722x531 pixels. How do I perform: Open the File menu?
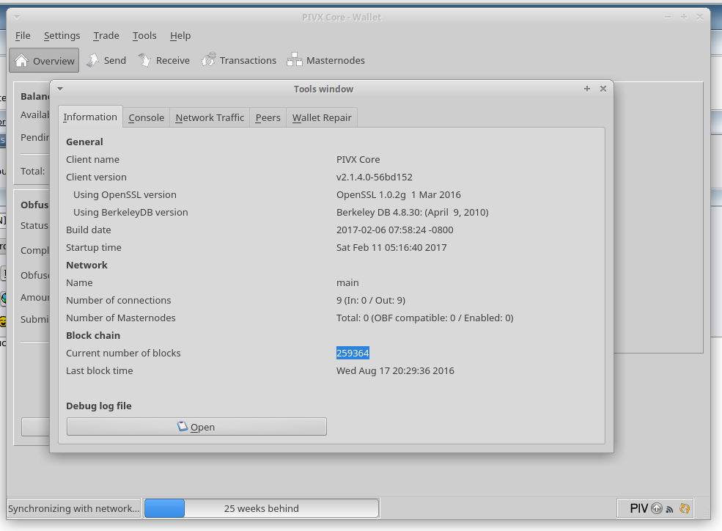[x=23, y=35]
